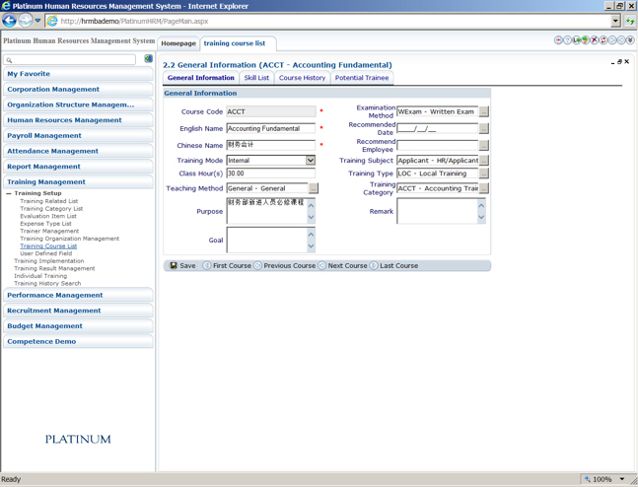Expand Recruitment Management section
Viewport: 638px width, 487px height.
78,311
